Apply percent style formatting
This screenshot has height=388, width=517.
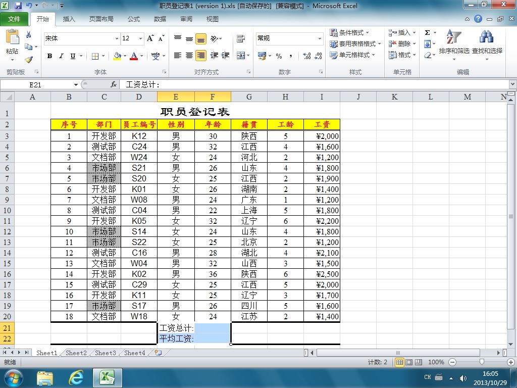[279, 56]
